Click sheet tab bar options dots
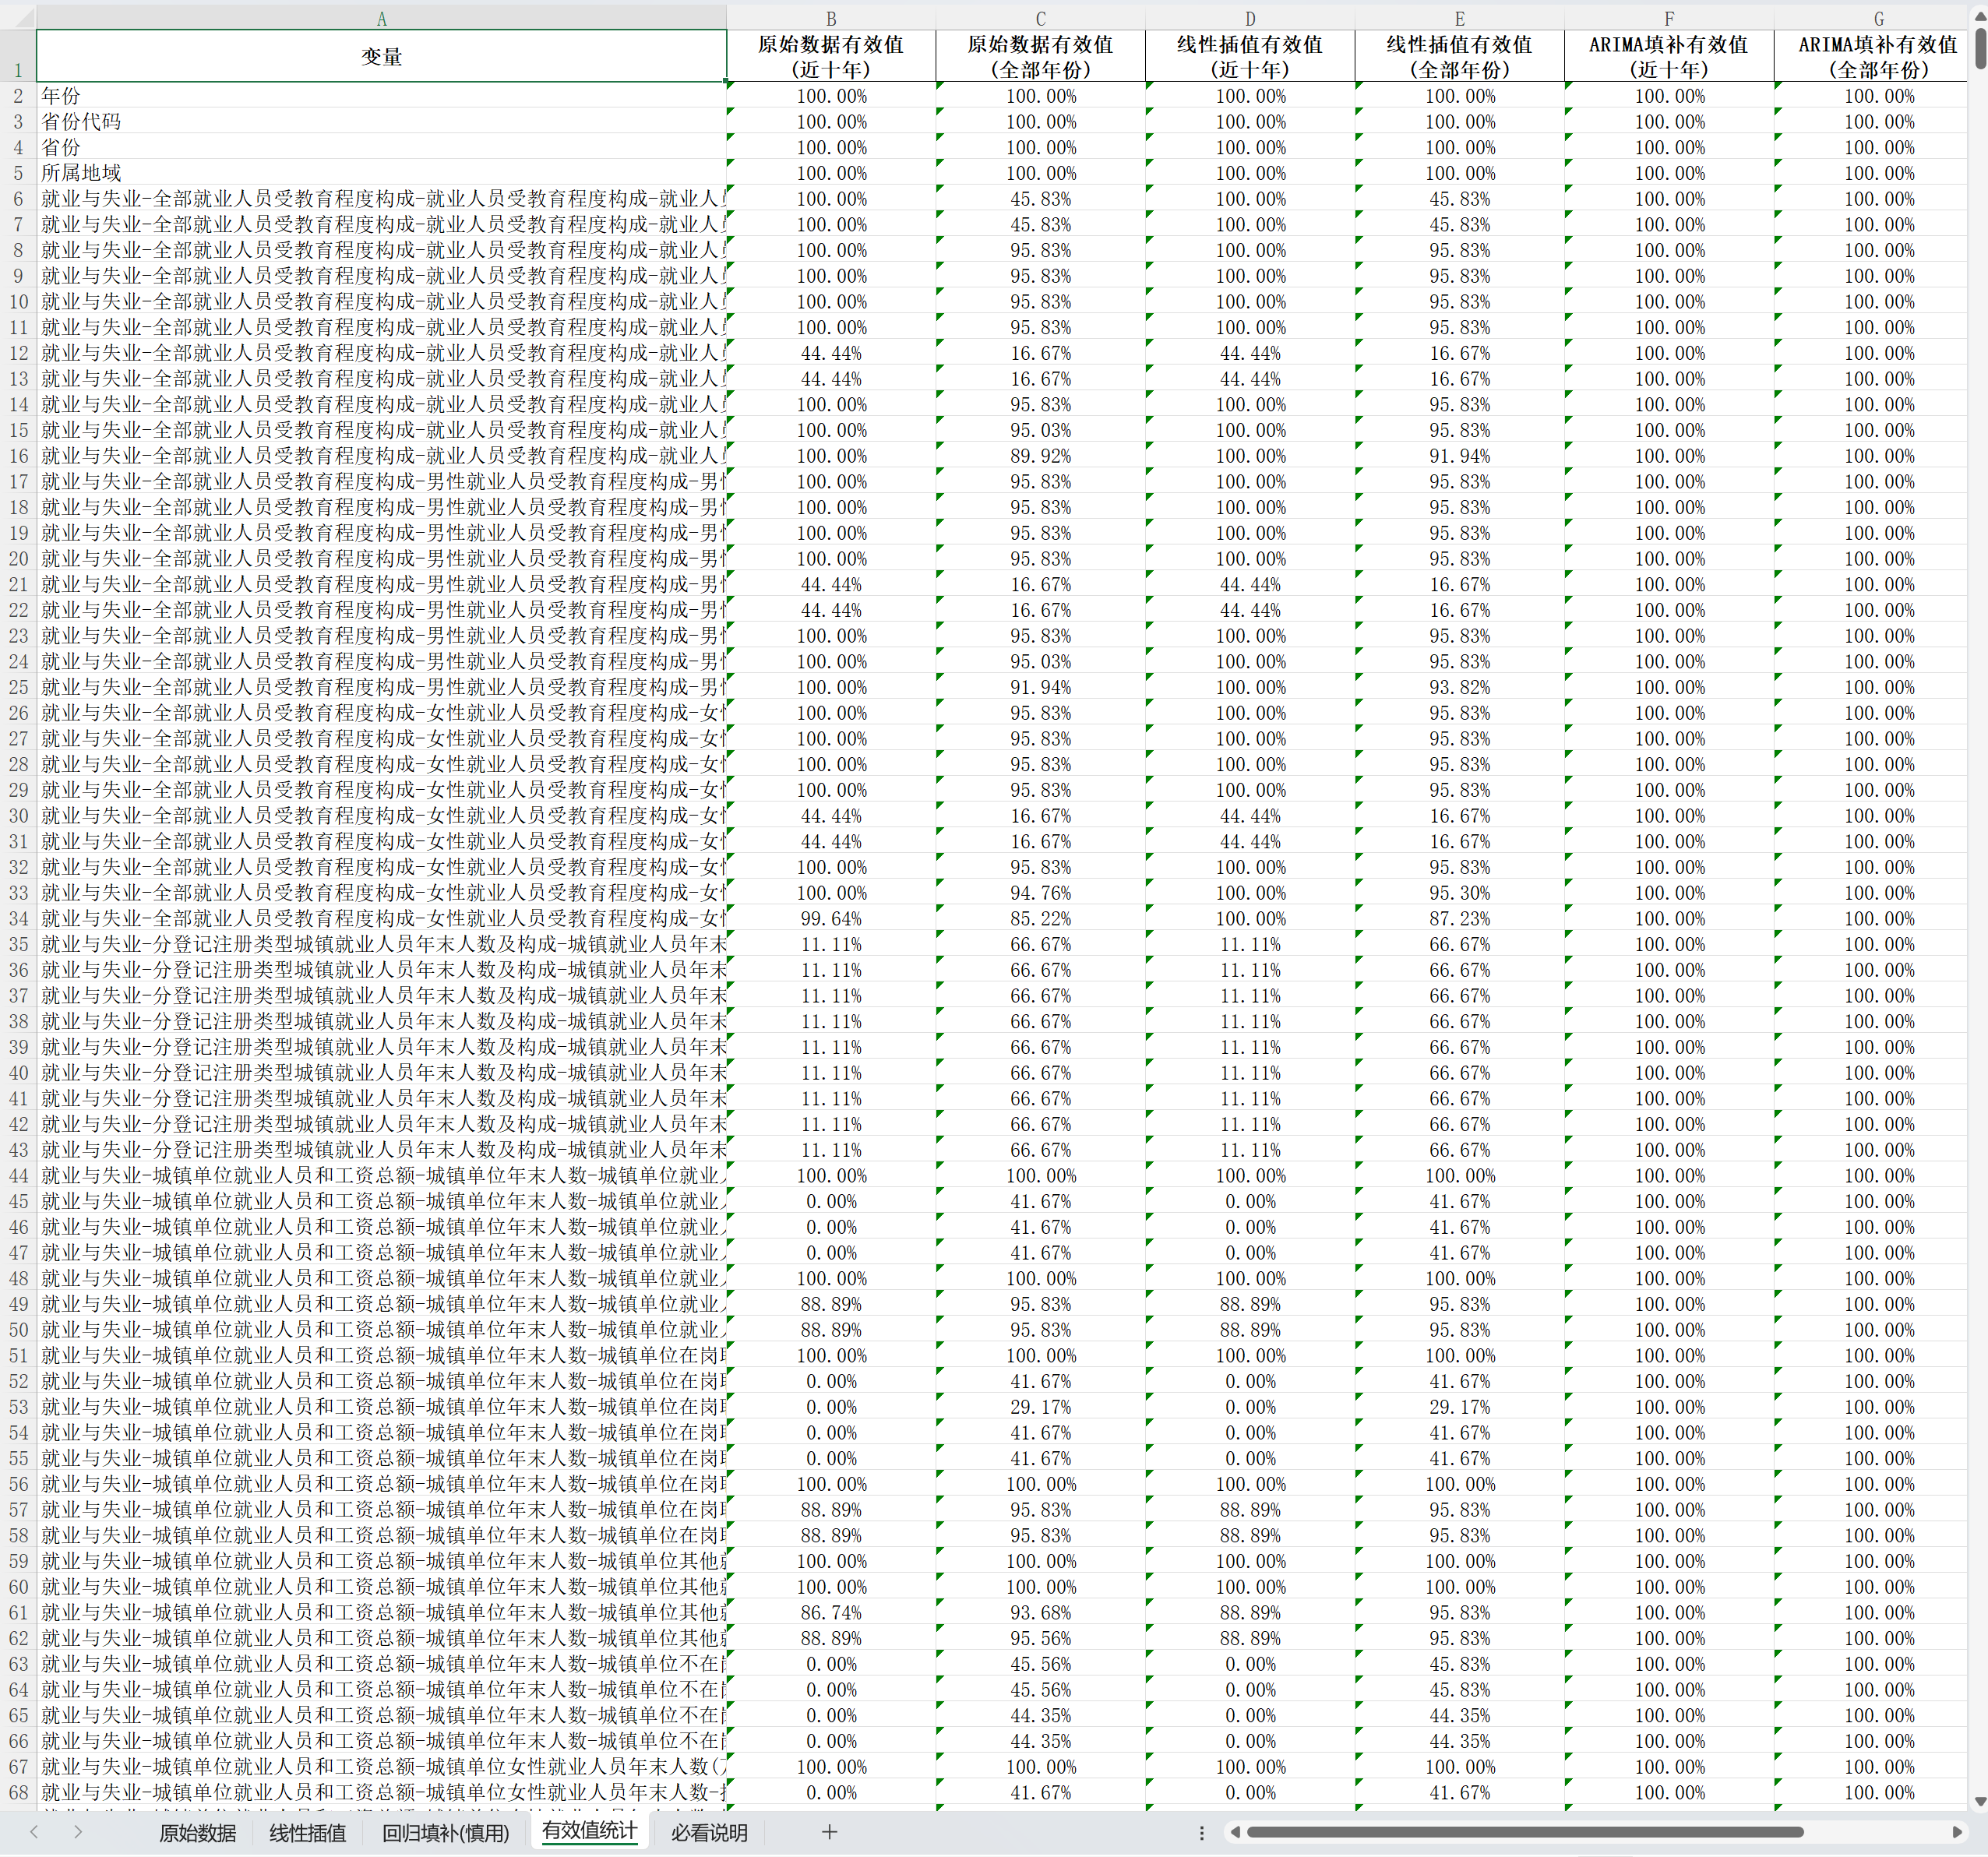Screen dimensions: 1988x1857 pyautogui.click(x=1201, y=1833)
